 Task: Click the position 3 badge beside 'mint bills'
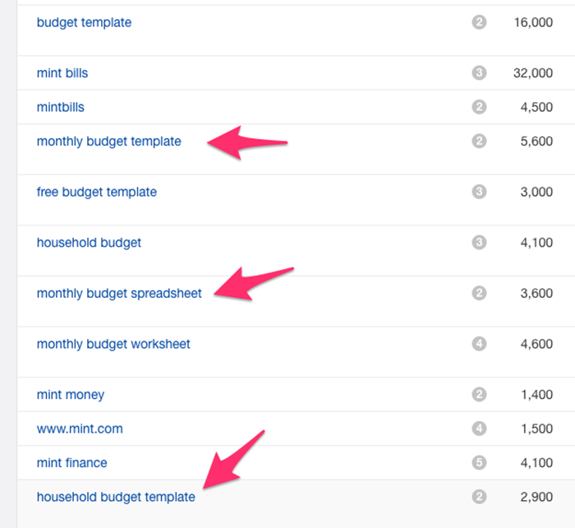(x=479, y=73)
